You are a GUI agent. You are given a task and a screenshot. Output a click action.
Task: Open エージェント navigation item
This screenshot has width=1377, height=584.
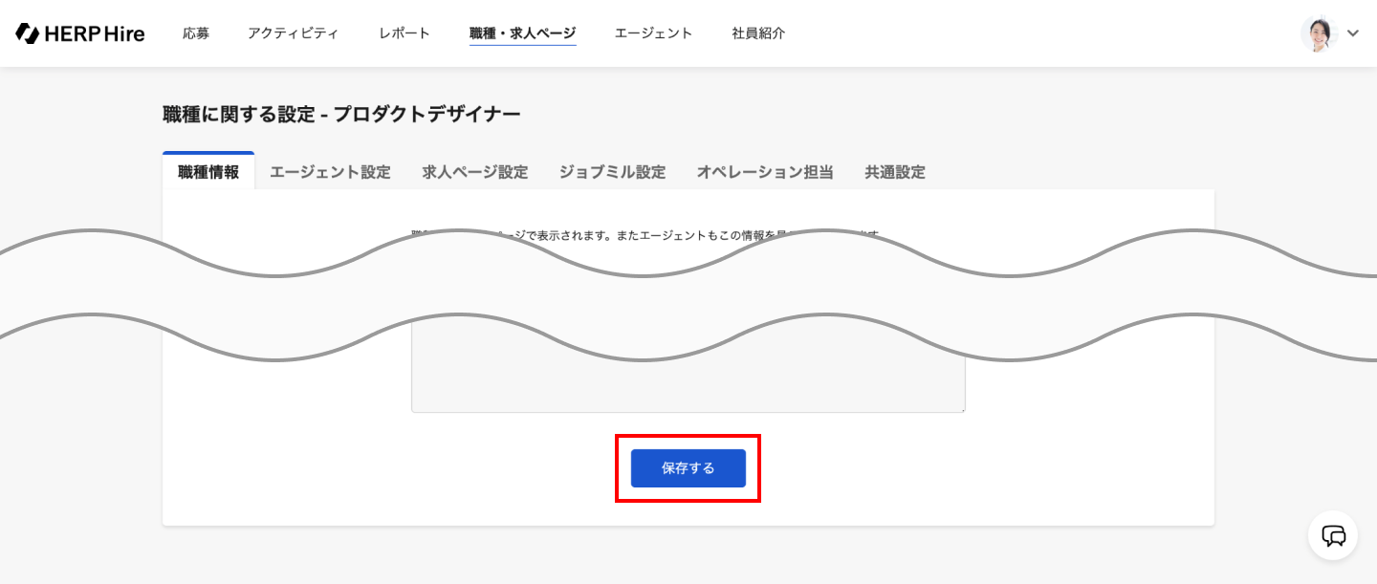(653, 33)
